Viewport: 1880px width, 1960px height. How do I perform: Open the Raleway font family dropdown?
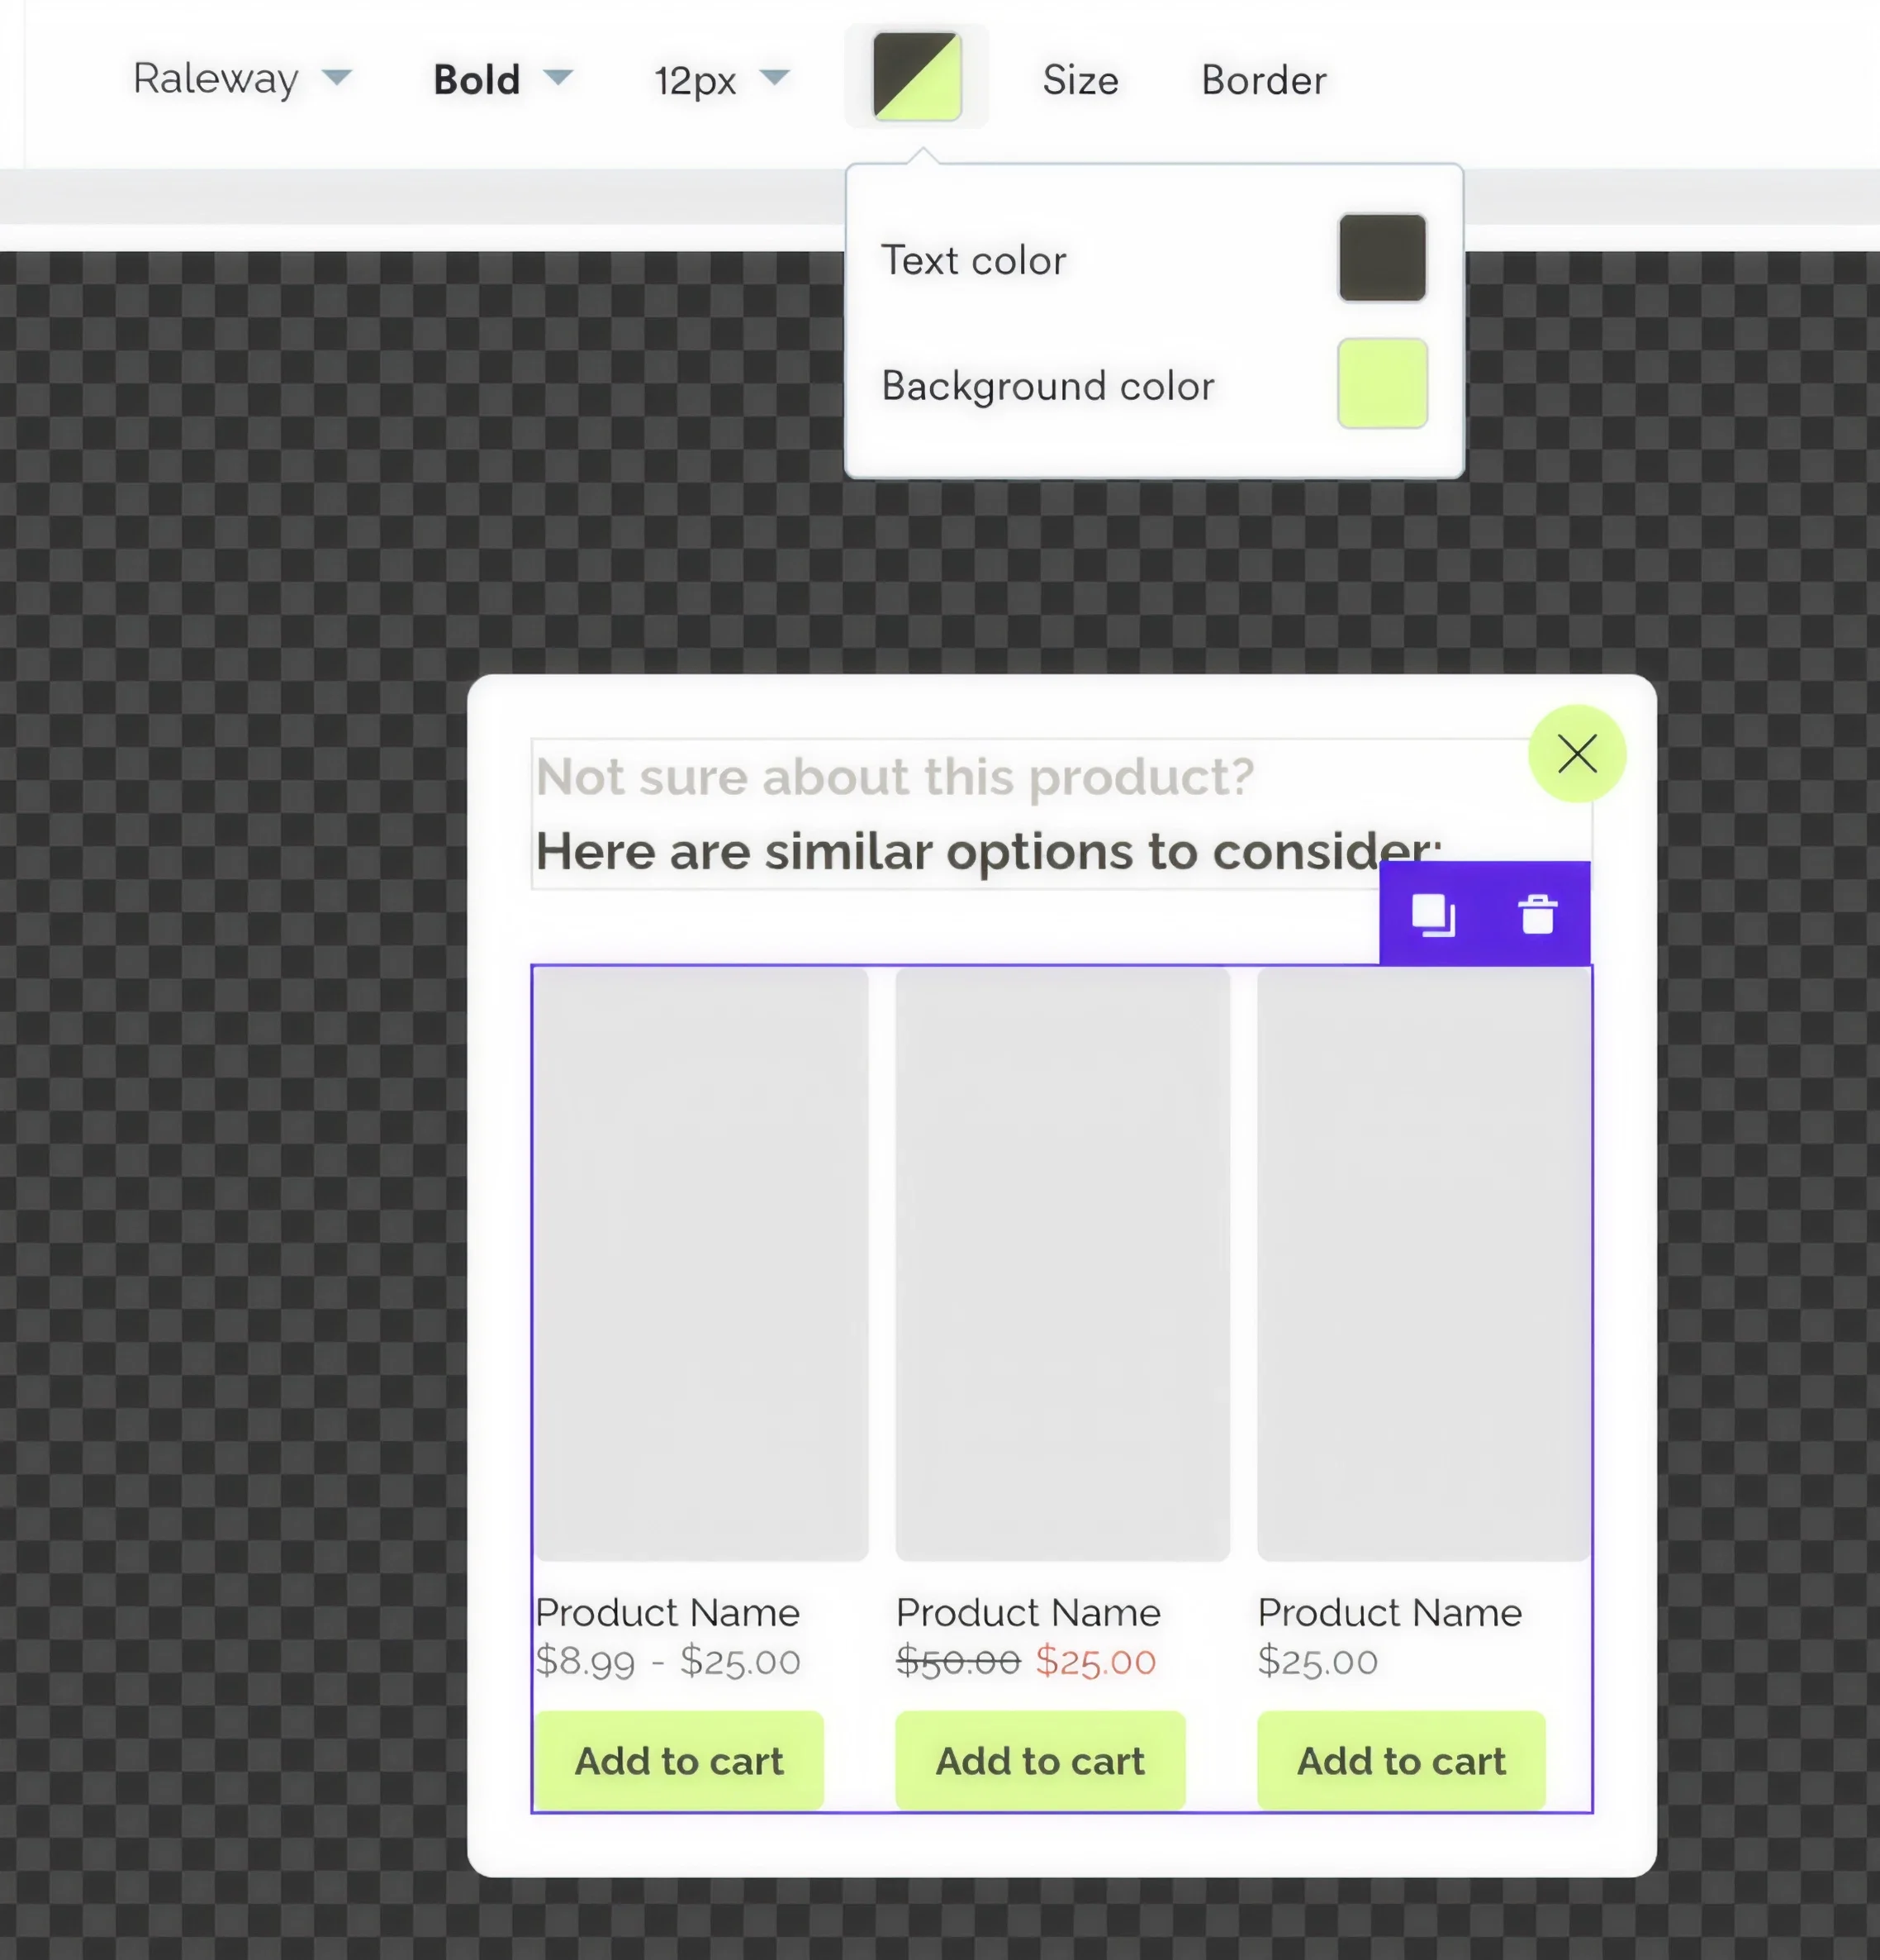point(244,79)
